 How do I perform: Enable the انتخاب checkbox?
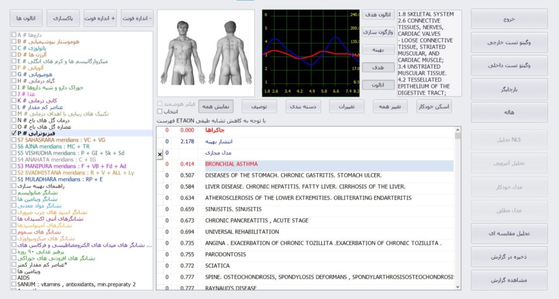pyautogui.click(x=159, y=111)
